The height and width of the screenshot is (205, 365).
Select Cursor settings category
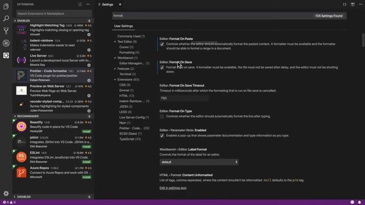pyautogui.click(x=127, y=47)
